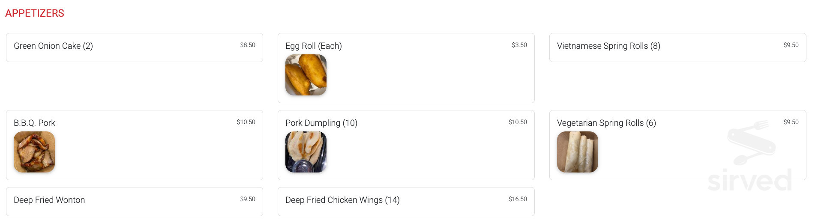Viewport: 815px width, 220px height.
Task: View the Egg Roll photo thumbnail
Action: (306, 75)
